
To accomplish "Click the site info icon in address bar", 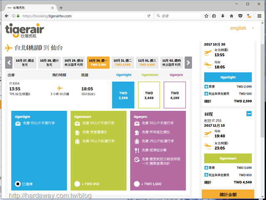I will (x=14, y=16).
